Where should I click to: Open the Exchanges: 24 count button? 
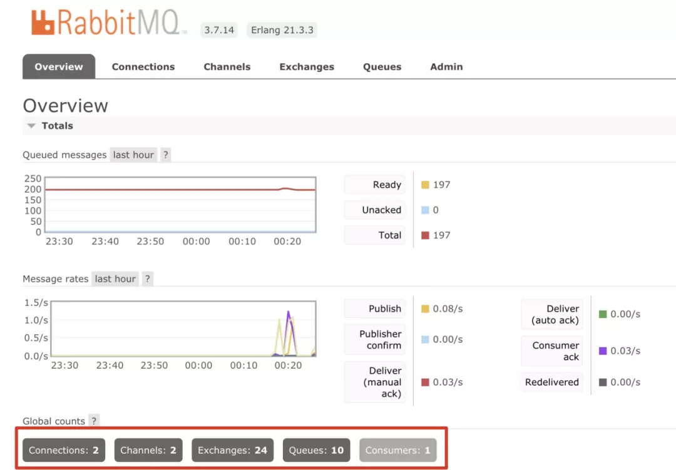(232, 450)
